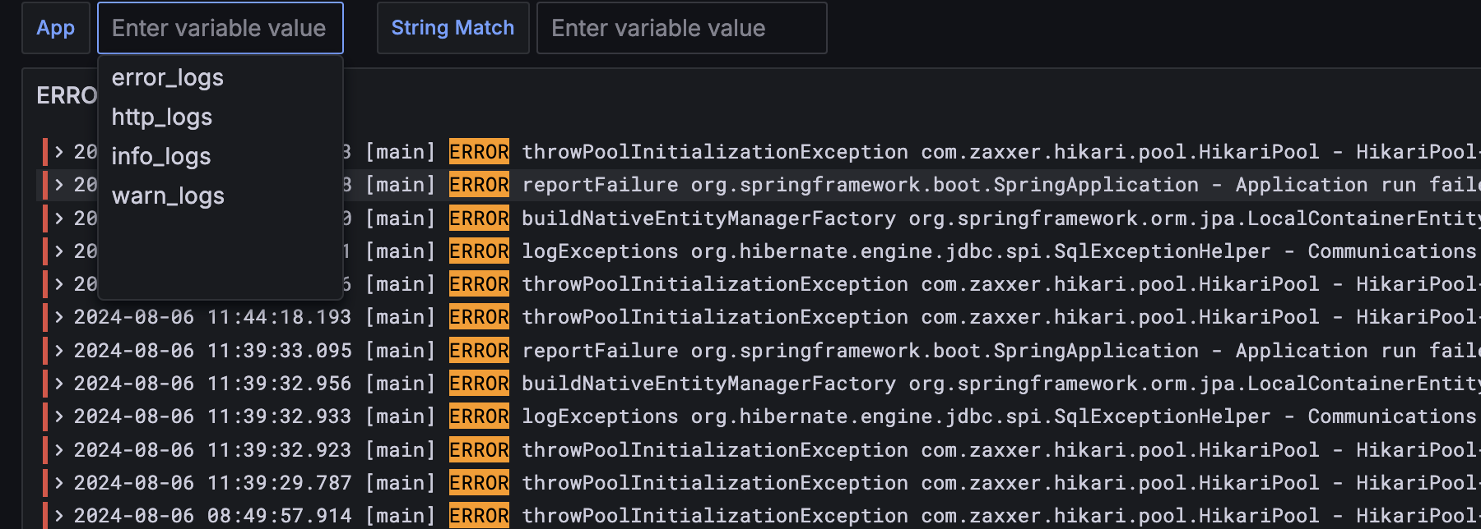Screen dimensions: 1481x529
Task: Click timestamp 2024-08-06 11:44:18.193
Action: [212, 317]
